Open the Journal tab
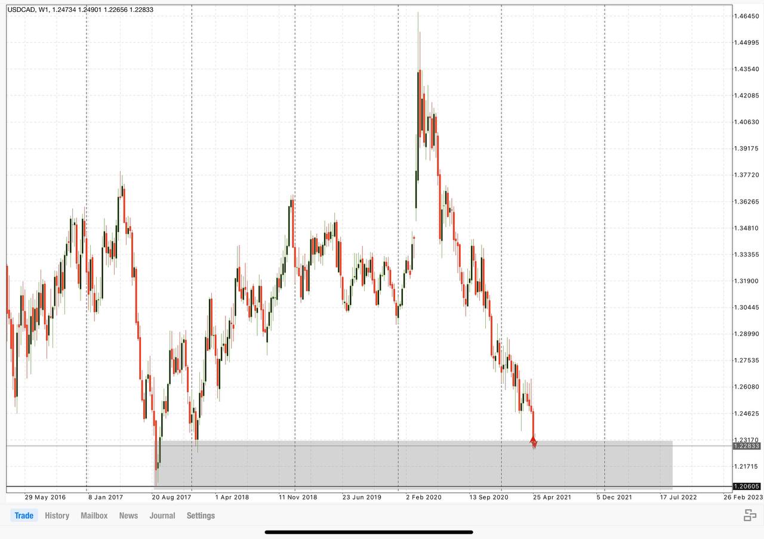Viewport: 764px width, 539px height. pos(162,516)
